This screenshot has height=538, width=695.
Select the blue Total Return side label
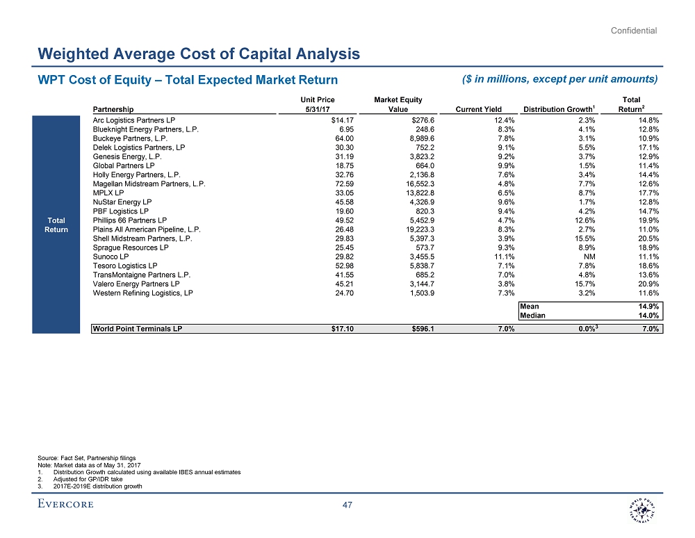[x=56, y=225]
